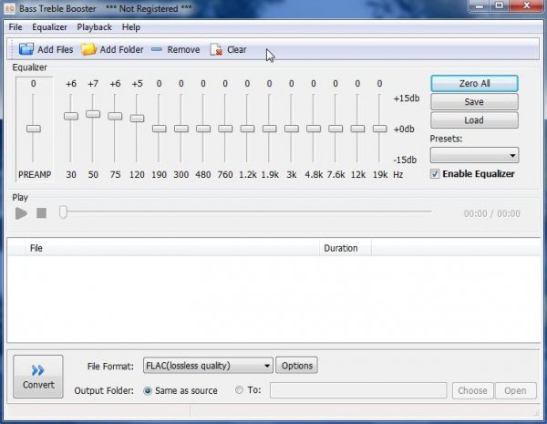Click the 1.2k Hz band slider handle
The width and height of the screenshot is (547, 424).
(247, 129)
